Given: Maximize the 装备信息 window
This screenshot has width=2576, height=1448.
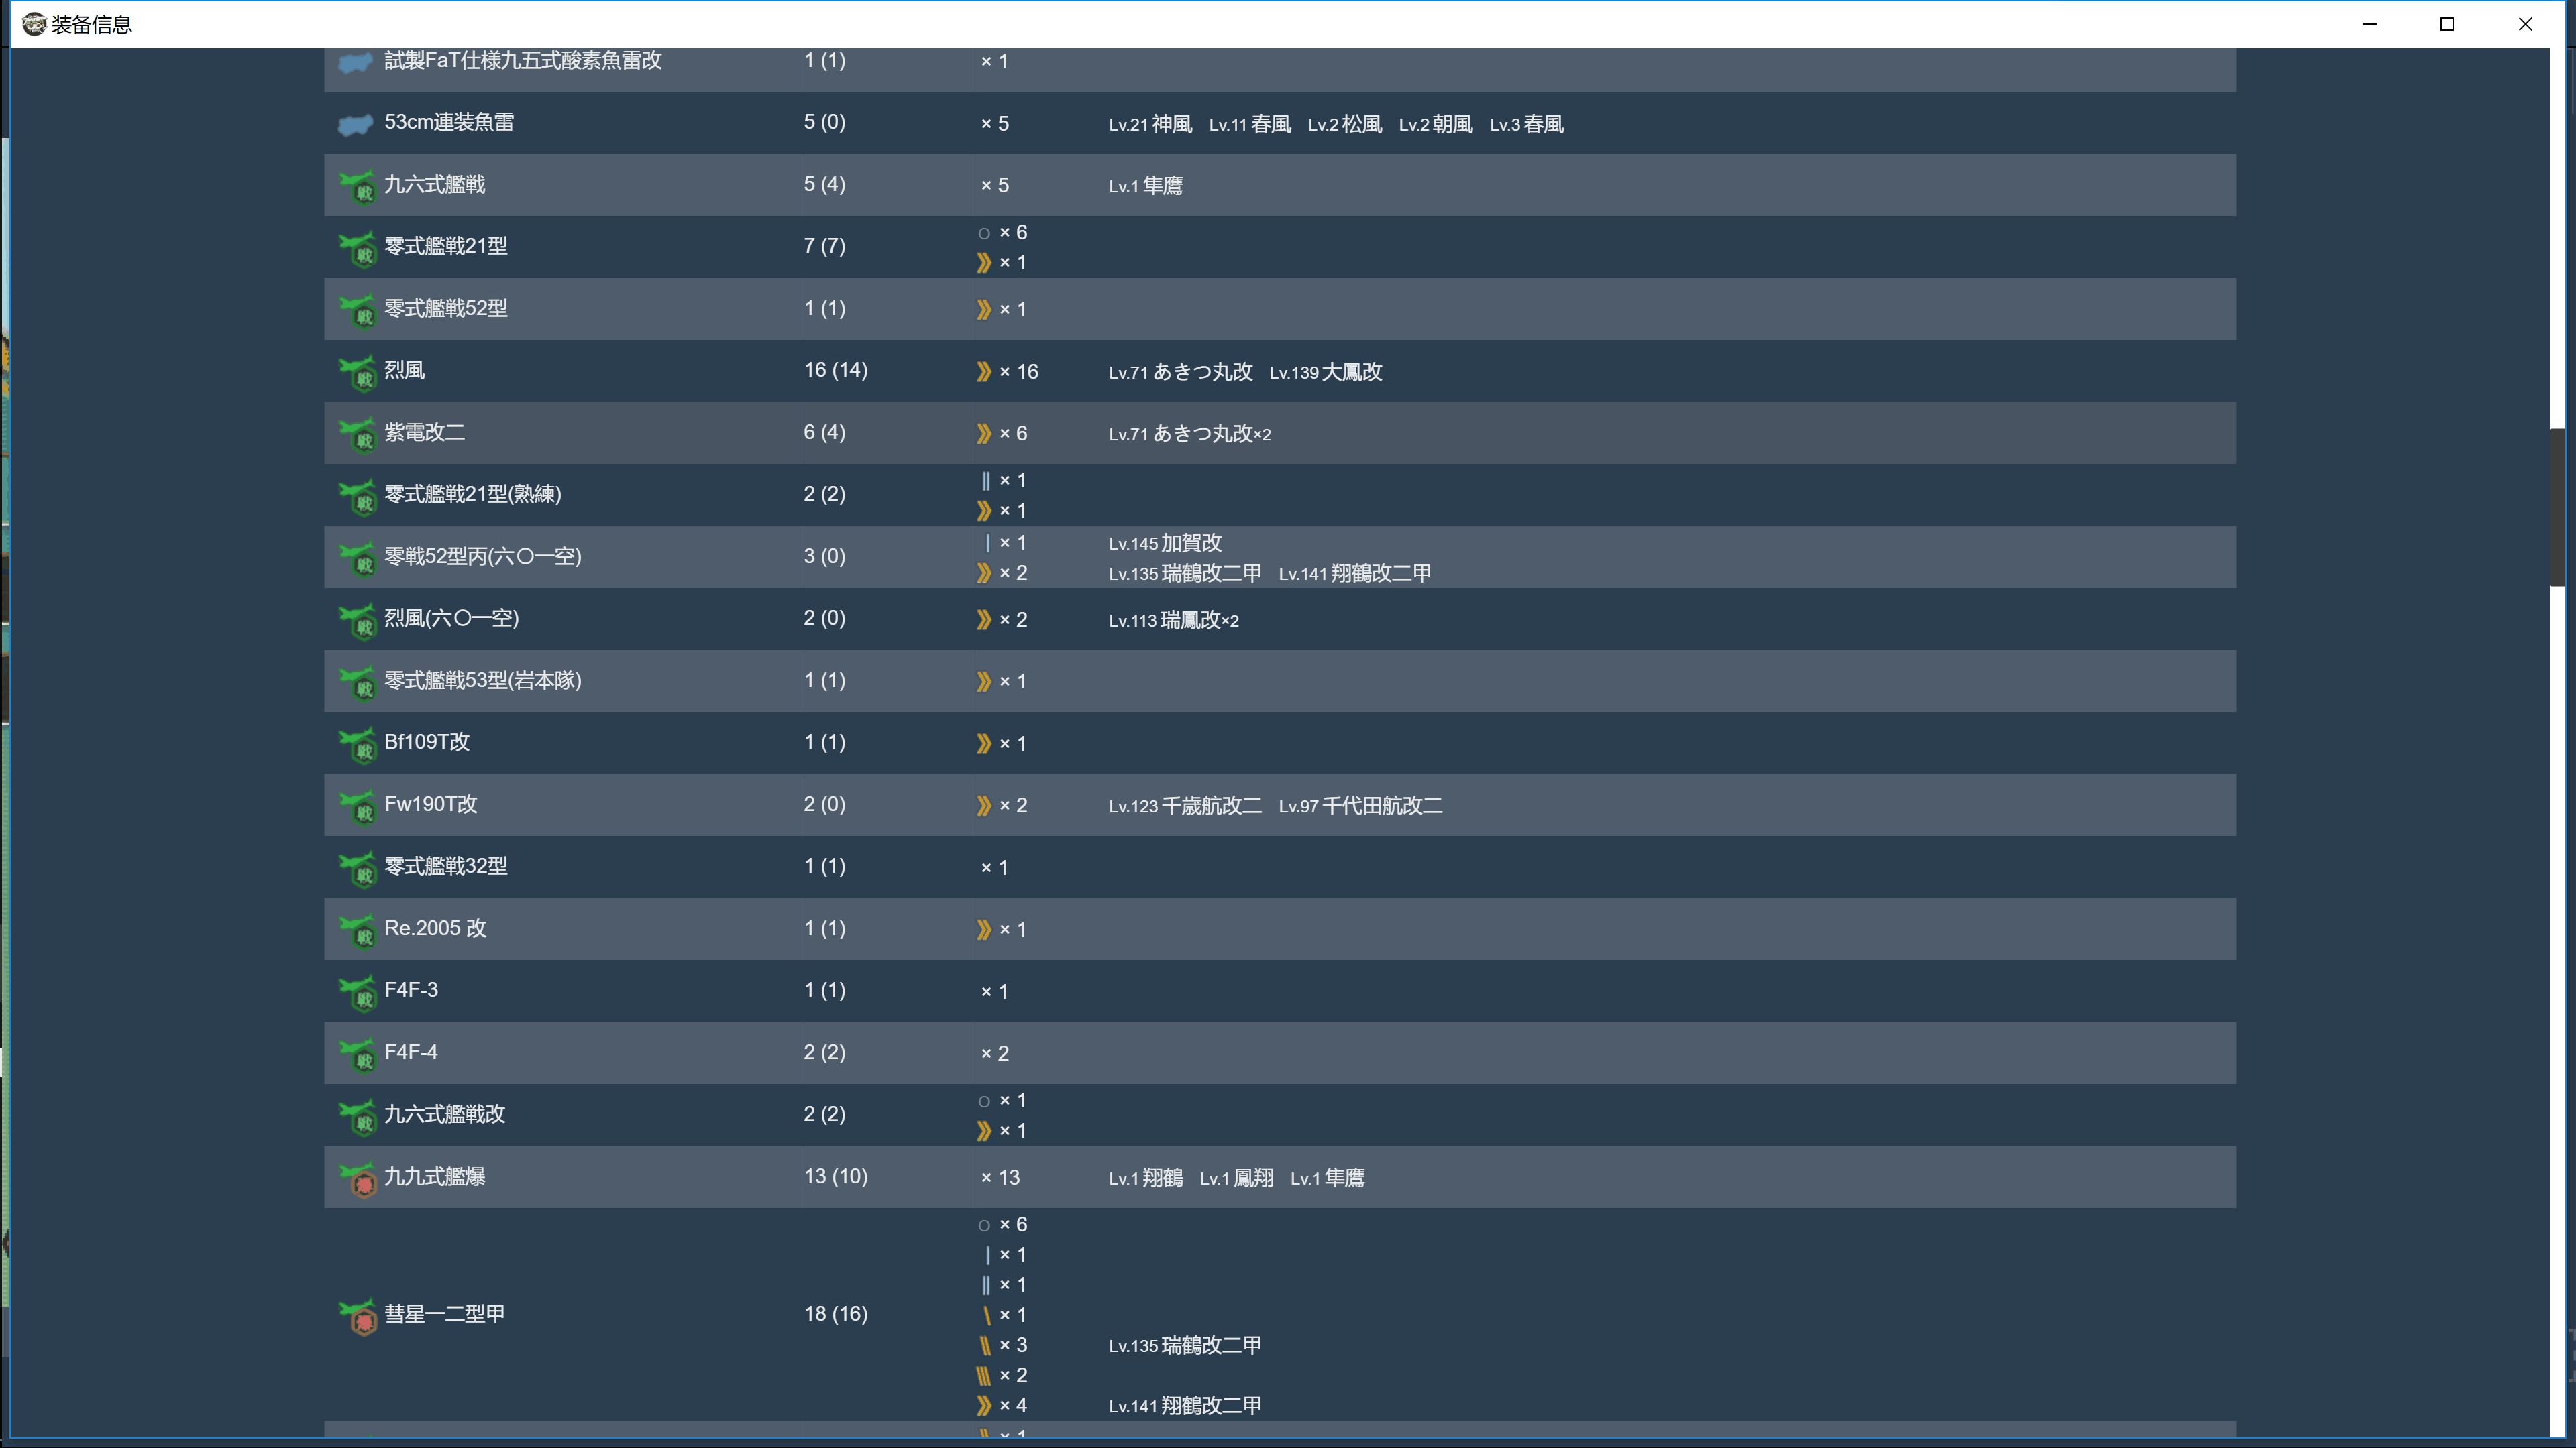Looking at the screenshot, I should tap(2447, 24).
